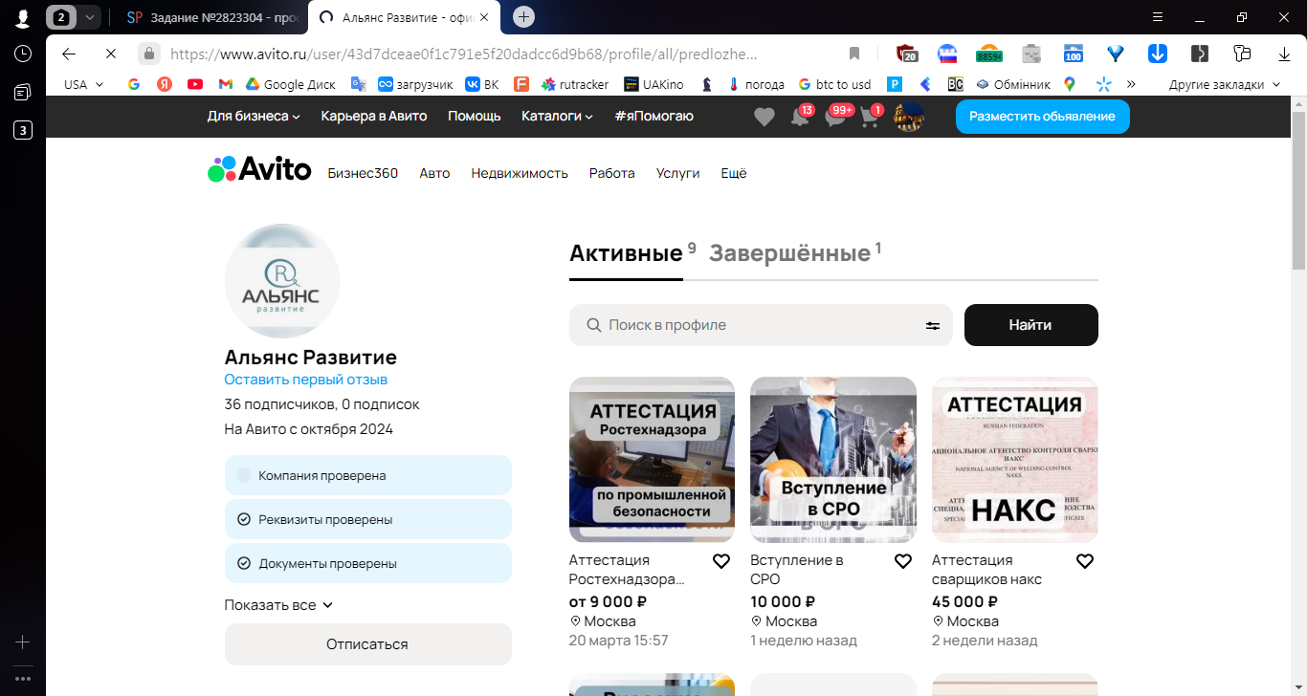The width and height of the screenshot is (1307, 696).
Task: Open the shopping cart icon
Action: 870,117
